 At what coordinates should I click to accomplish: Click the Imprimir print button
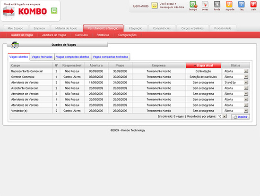pos(241,117)
